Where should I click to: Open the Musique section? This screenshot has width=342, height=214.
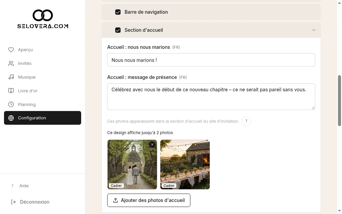(42, 77)
